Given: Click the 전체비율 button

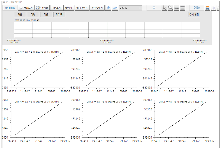Looking at the screenshot, I should click(x=42, y=8).
